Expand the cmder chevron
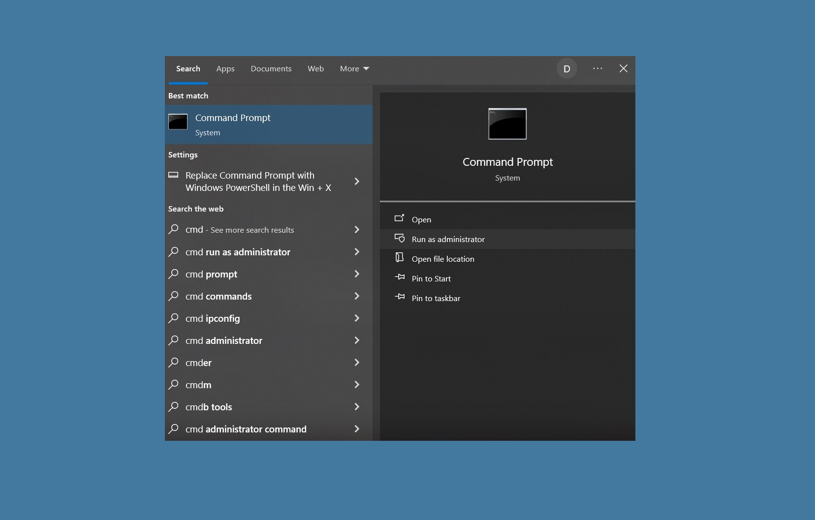 tap(357, 362)
